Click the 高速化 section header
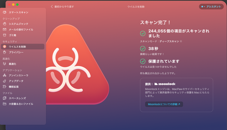227x130 pixels. tap(6, 59)
